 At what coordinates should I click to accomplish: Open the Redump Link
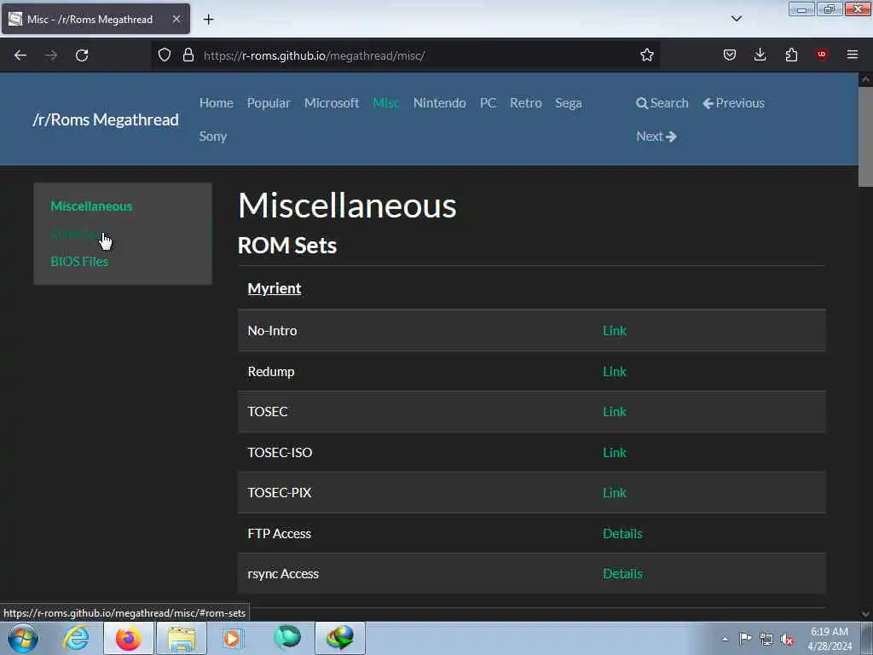coord(615,372)
